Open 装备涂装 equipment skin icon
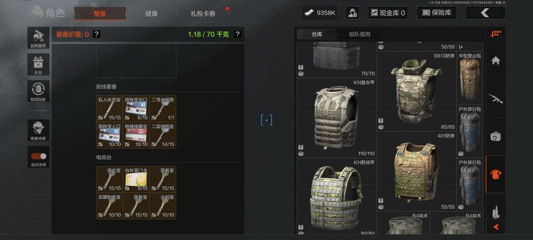This screenshot has height=240, width=533. click(x=38, y=130)
